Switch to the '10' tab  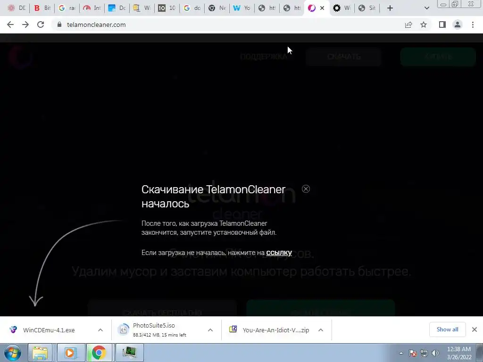click(167, 8)
